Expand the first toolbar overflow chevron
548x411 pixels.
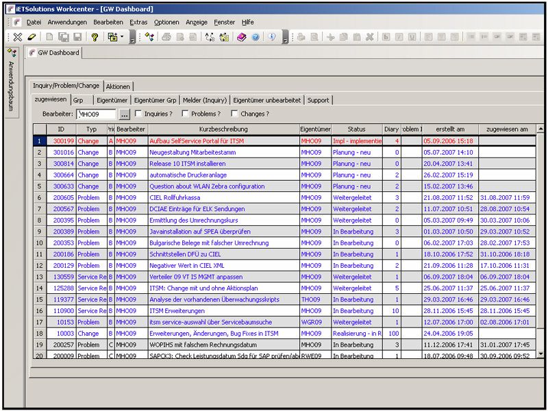tap(132, 39)
